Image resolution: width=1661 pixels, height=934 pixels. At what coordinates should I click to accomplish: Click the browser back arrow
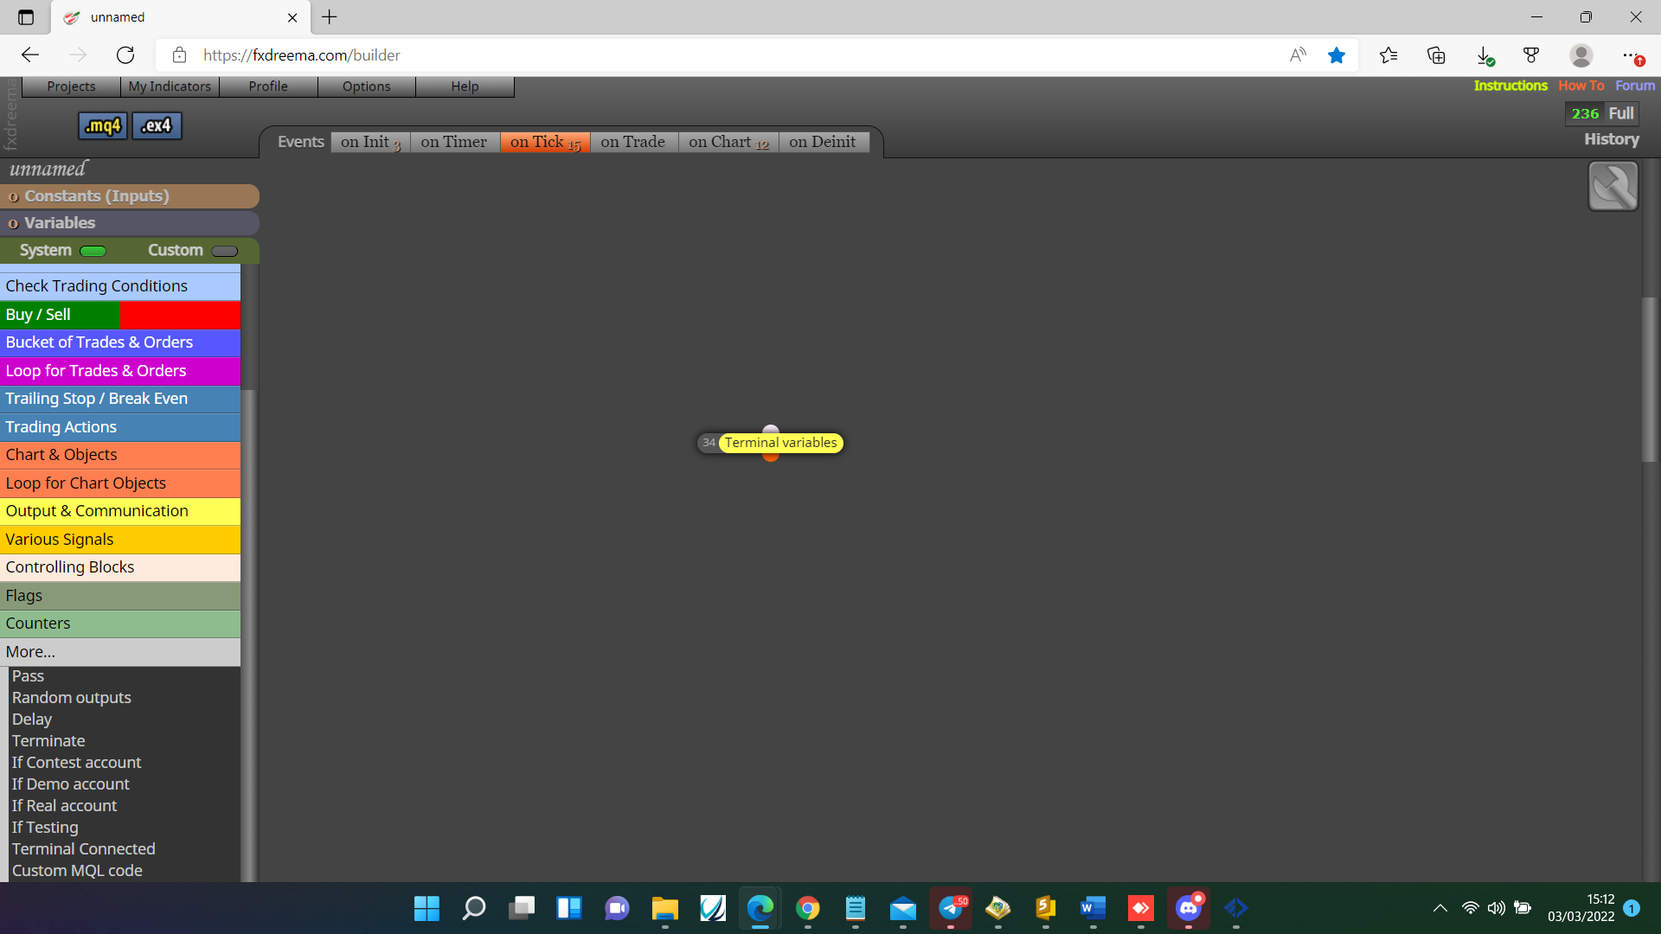(x=30, y=55)
